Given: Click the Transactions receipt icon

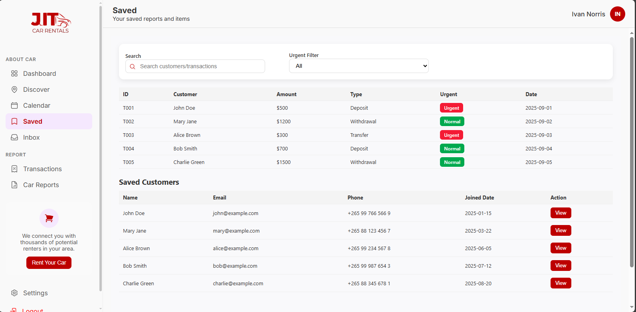Looking at the screenshot, I should click(x=14, y=169).
